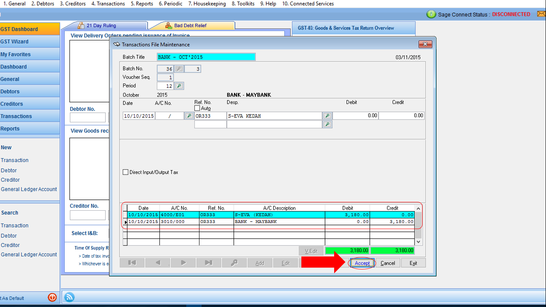This screenshot has width=546, height=307.
Task: Go to the last record navigation button
Action: [209, 263]
